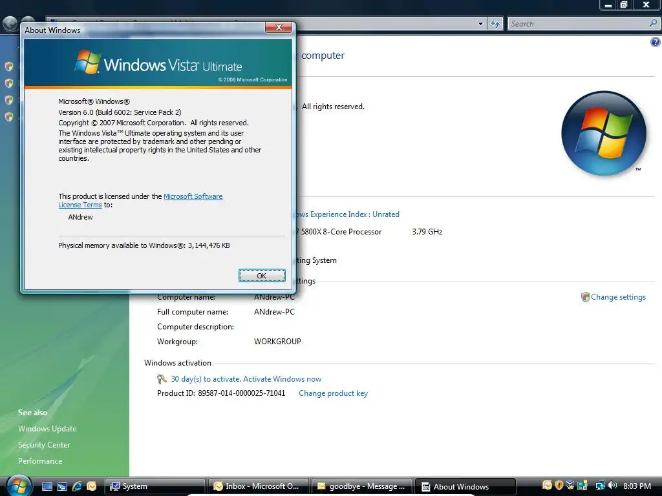Click the volume speaker tray icon
Image resolution: width=662 pixels, height=496 pixels.
[x=612, y=486]
